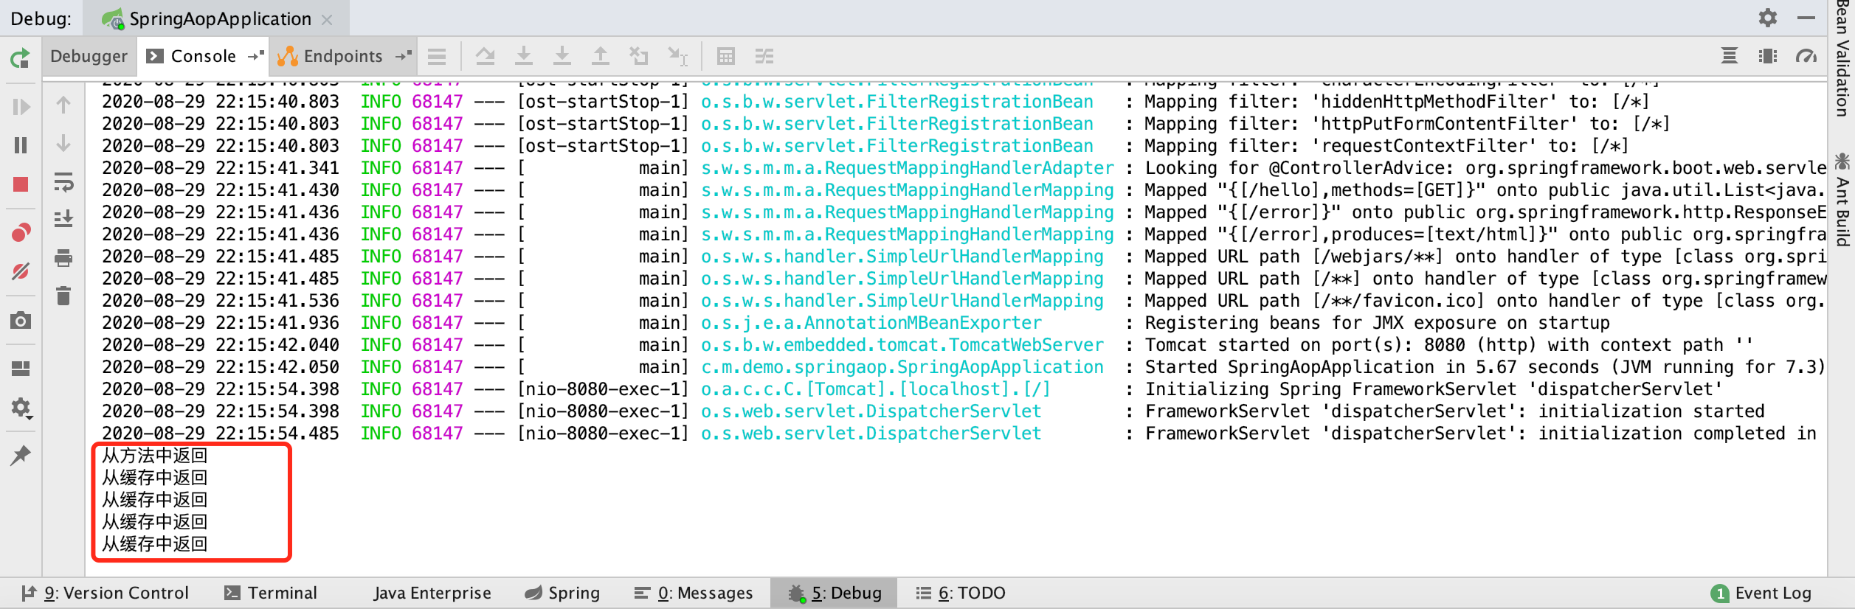
Task: Hide the Debug tool window
Action: (1806, 18)
